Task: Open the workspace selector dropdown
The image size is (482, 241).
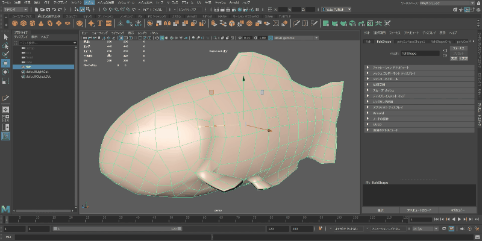Action: (x=446, y=3)
